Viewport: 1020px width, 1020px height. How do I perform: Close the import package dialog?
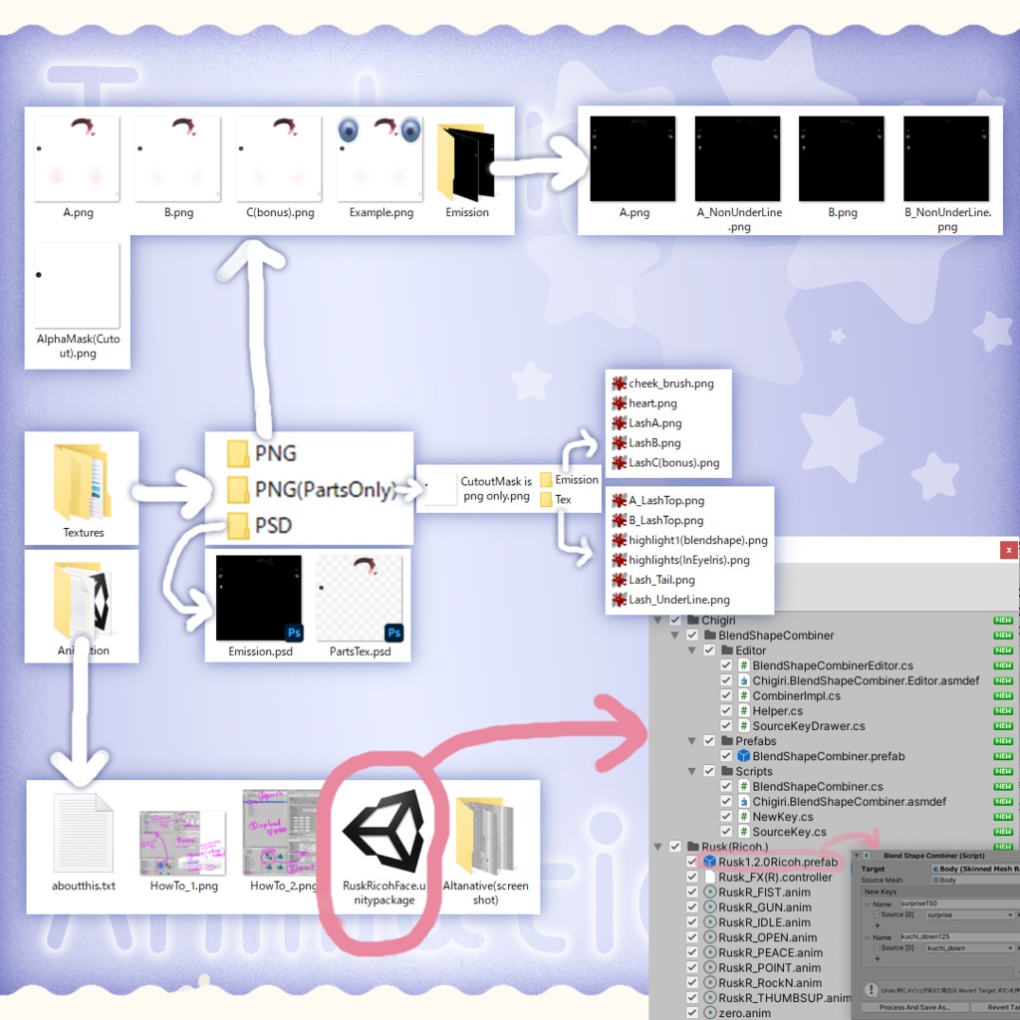1008,550
